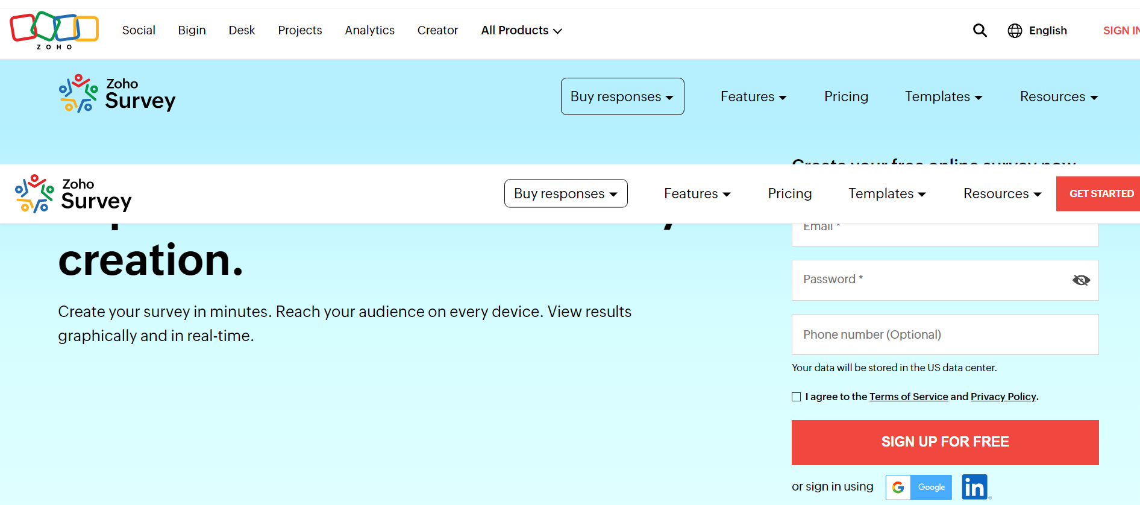Expand Resources menu in blue banner
Screen dimensions: 1140x505
(1059, 96)
